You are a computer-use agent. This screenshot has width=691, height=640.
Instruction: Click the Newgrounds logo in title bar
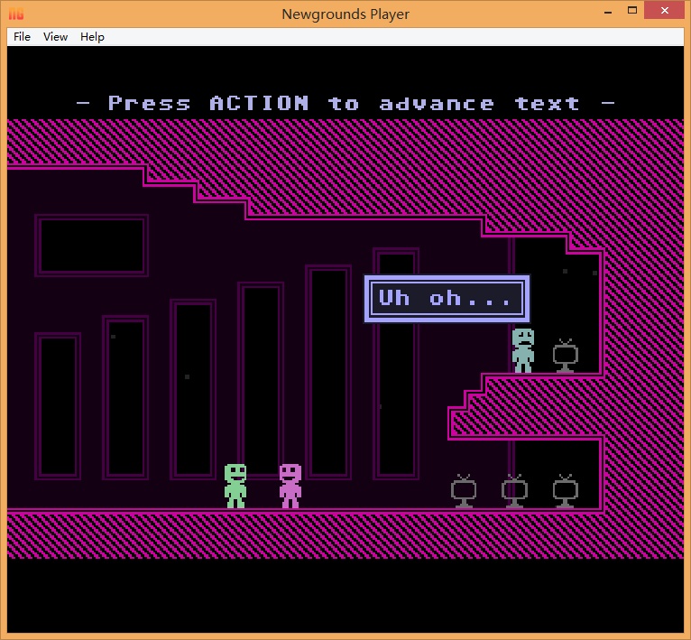tap(16, 14)
